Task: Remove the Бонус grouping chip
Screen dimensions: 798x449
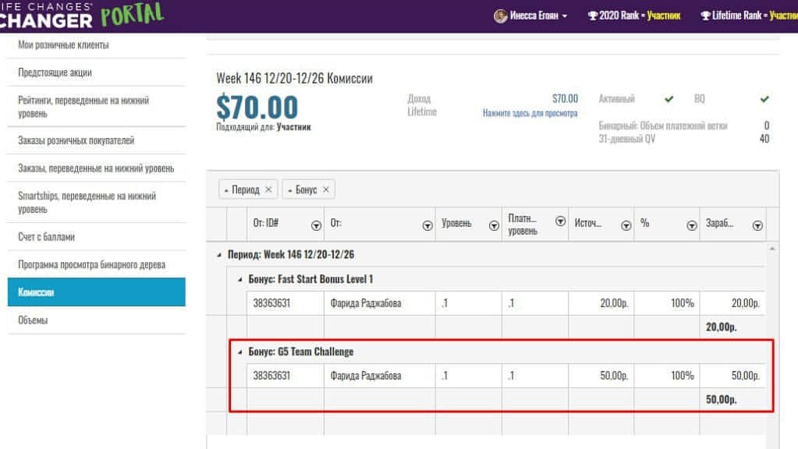Action: [326, 189]
